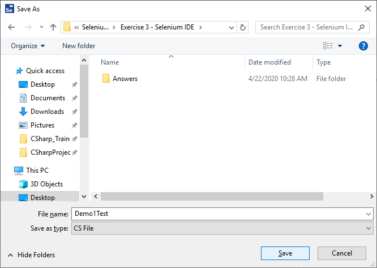This screenshot has height=268, width=377.
Task: Select the Answers folder icon
Action: 106,78
